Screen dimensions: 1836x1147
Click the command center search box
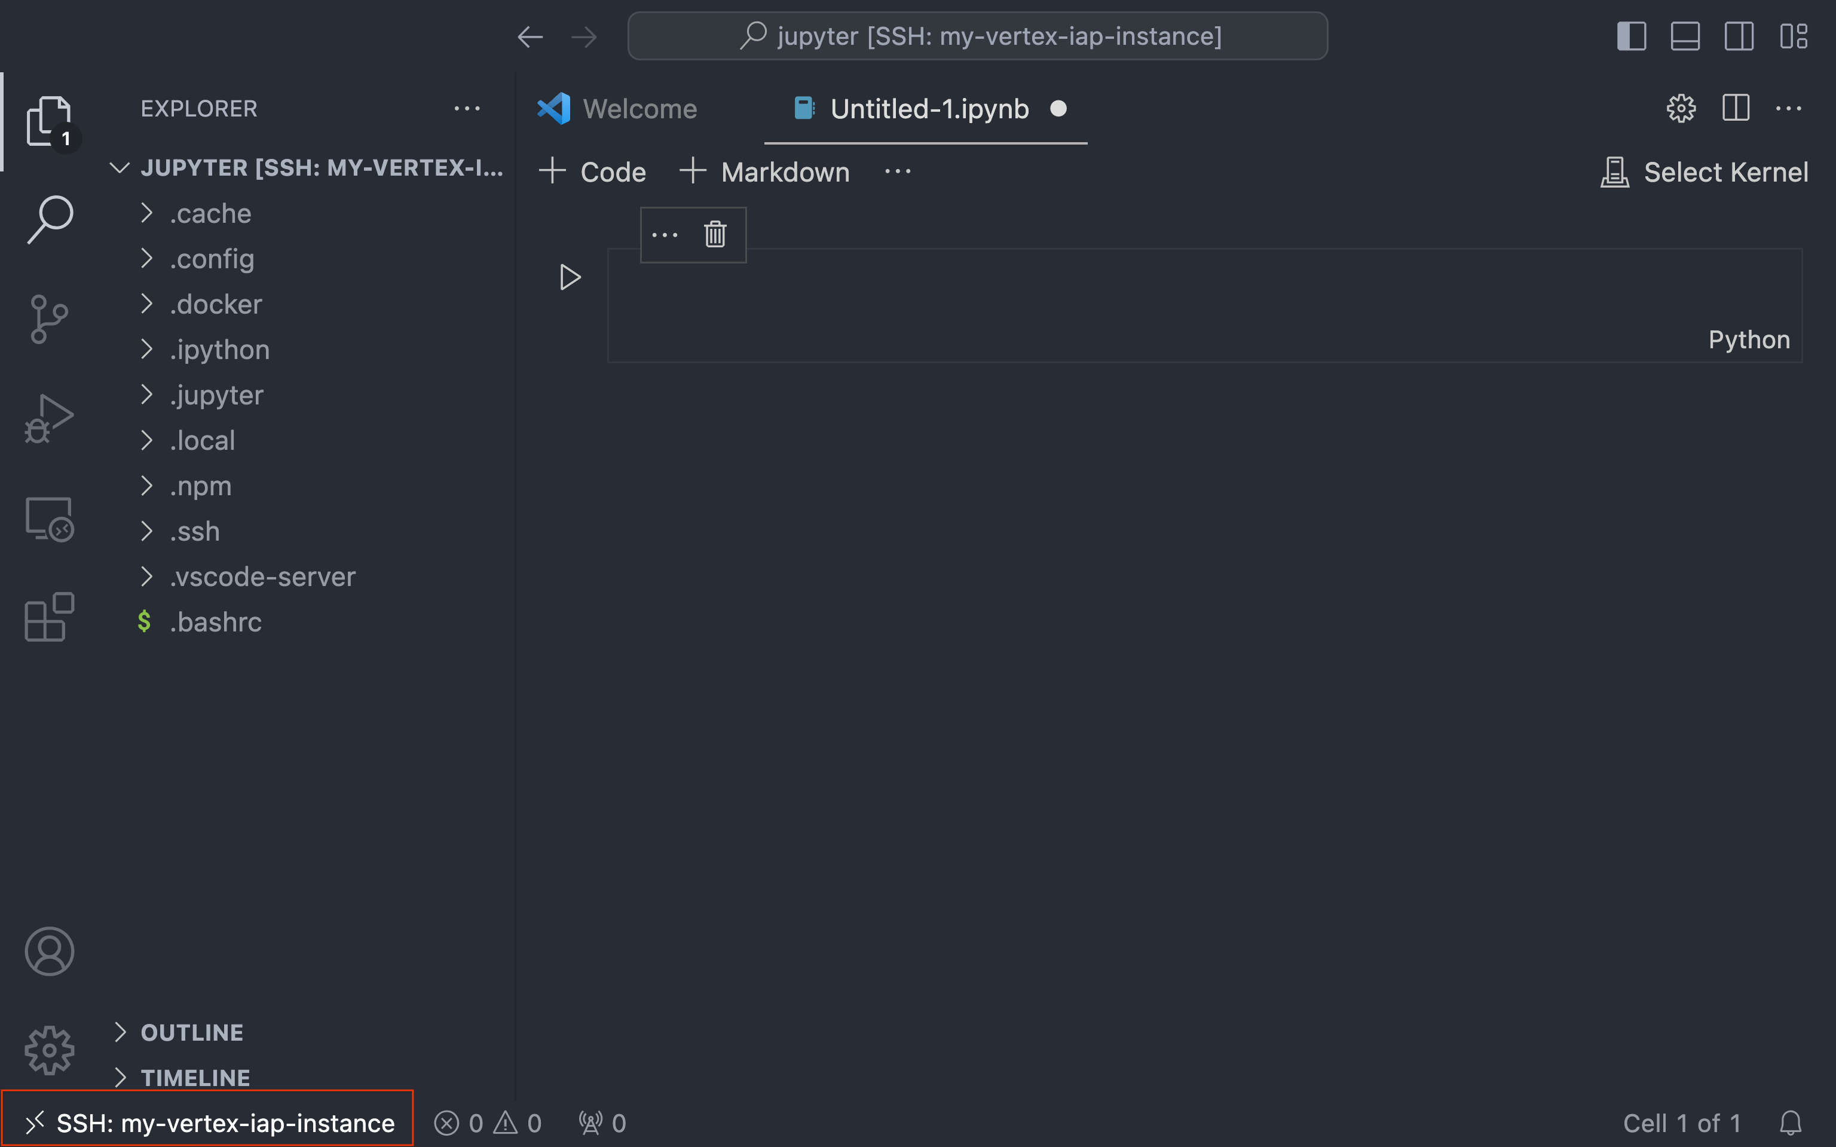pos(977,36)
